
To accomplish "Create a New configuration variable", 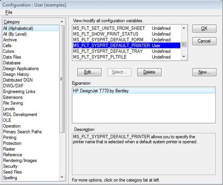I will pyautogui.click(x=204, y=72).
